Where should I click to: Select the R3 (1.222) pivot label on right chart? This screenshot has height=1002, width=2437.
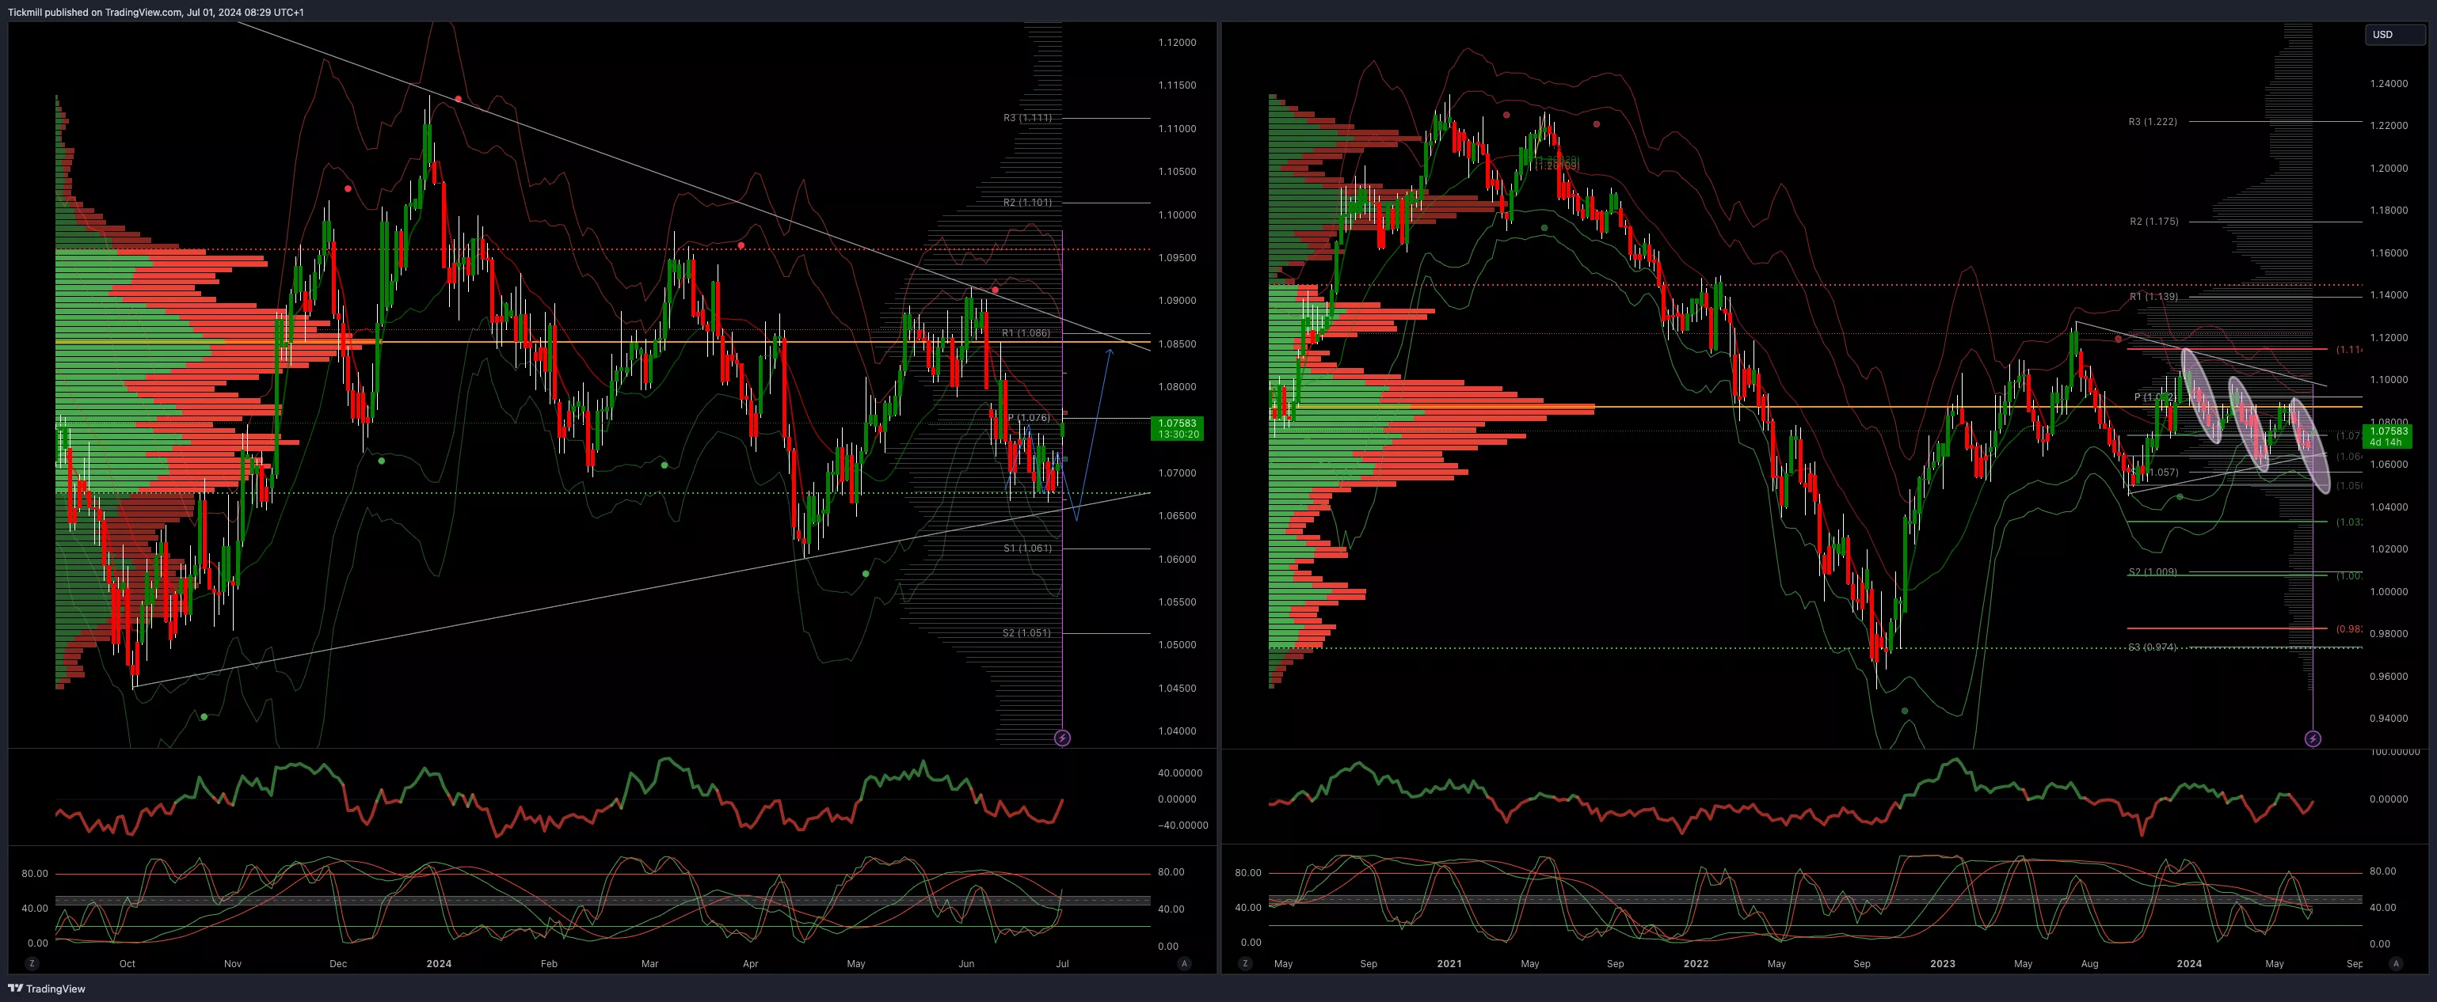2152,122
